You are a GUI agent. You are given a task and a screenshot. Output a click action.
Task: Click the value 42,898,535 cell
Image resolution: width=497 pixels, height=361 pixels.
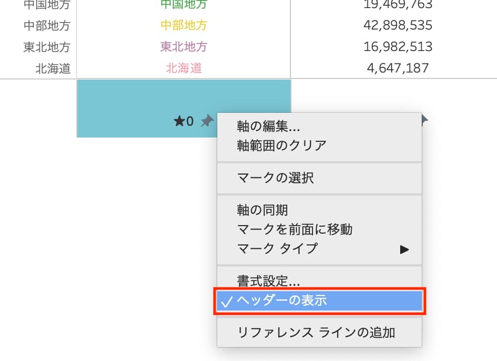397,25
